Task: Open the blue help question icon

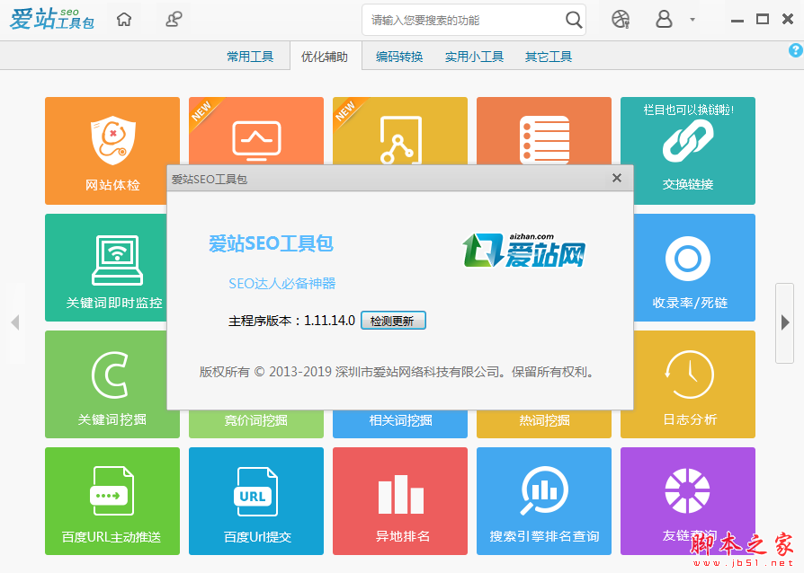Action: coord(795,50)
